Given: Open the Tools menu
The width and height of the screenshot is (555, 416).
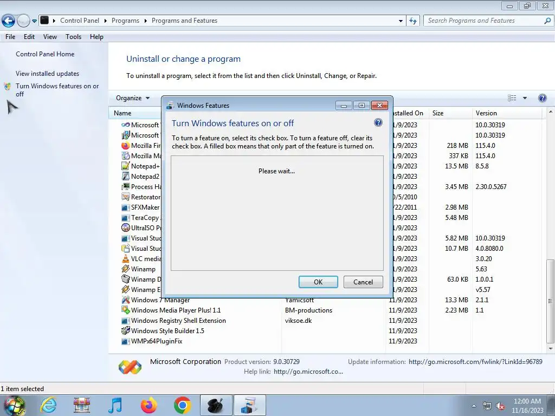Looking at the screenshot, I should tap(73, 37).
